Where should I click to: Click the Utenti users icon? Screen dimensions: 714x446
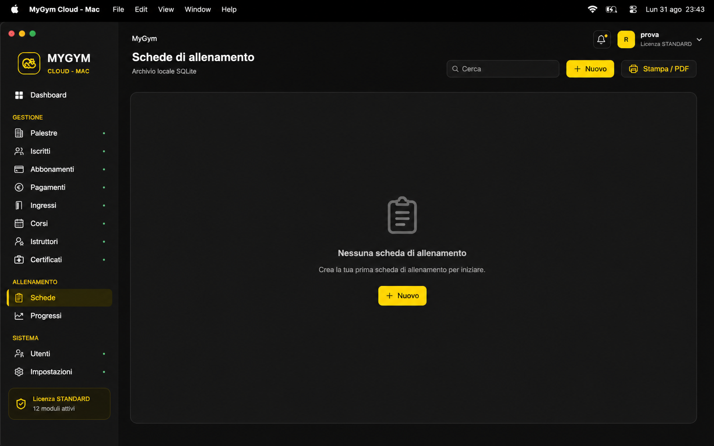click(x=19, y=354)
